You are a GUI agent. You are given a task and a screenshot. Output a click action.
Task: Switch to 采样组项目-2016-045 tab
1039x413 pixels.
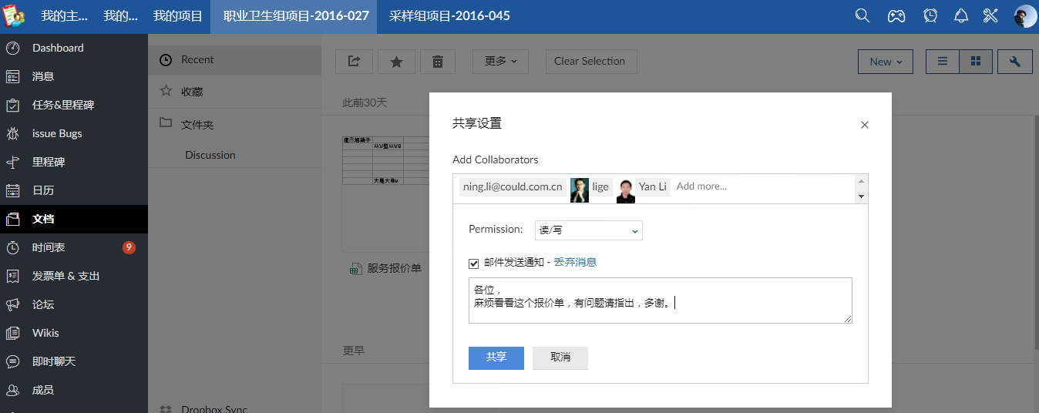[449, 15]
